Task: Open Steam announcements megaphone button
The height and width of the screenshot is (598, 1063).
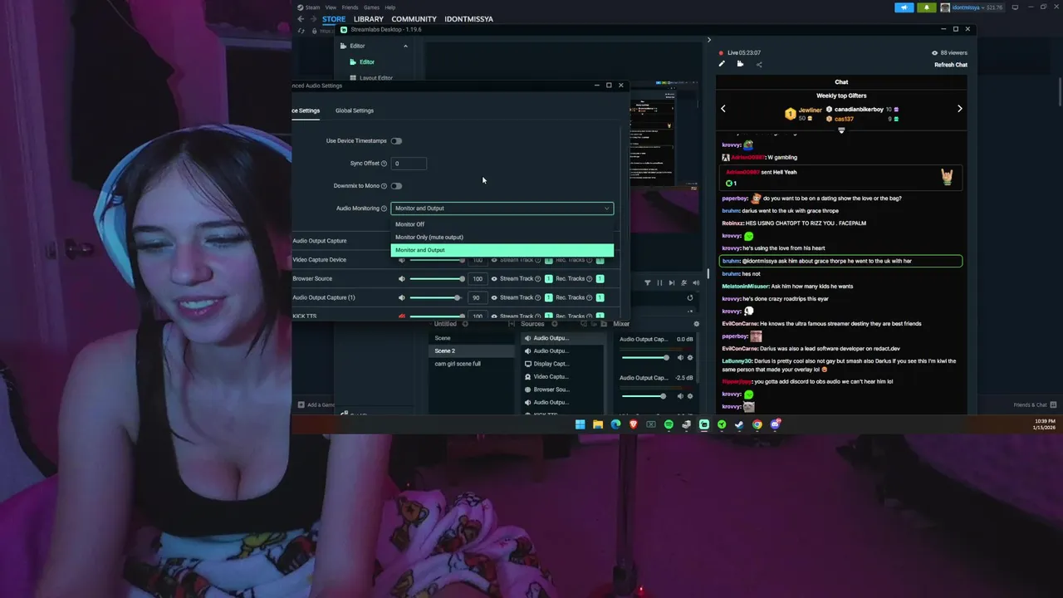Action: coord(904,7)
